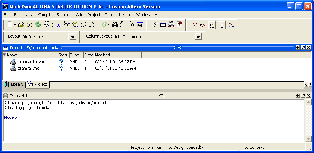Click the Order column header

click(x=89, y=55)
